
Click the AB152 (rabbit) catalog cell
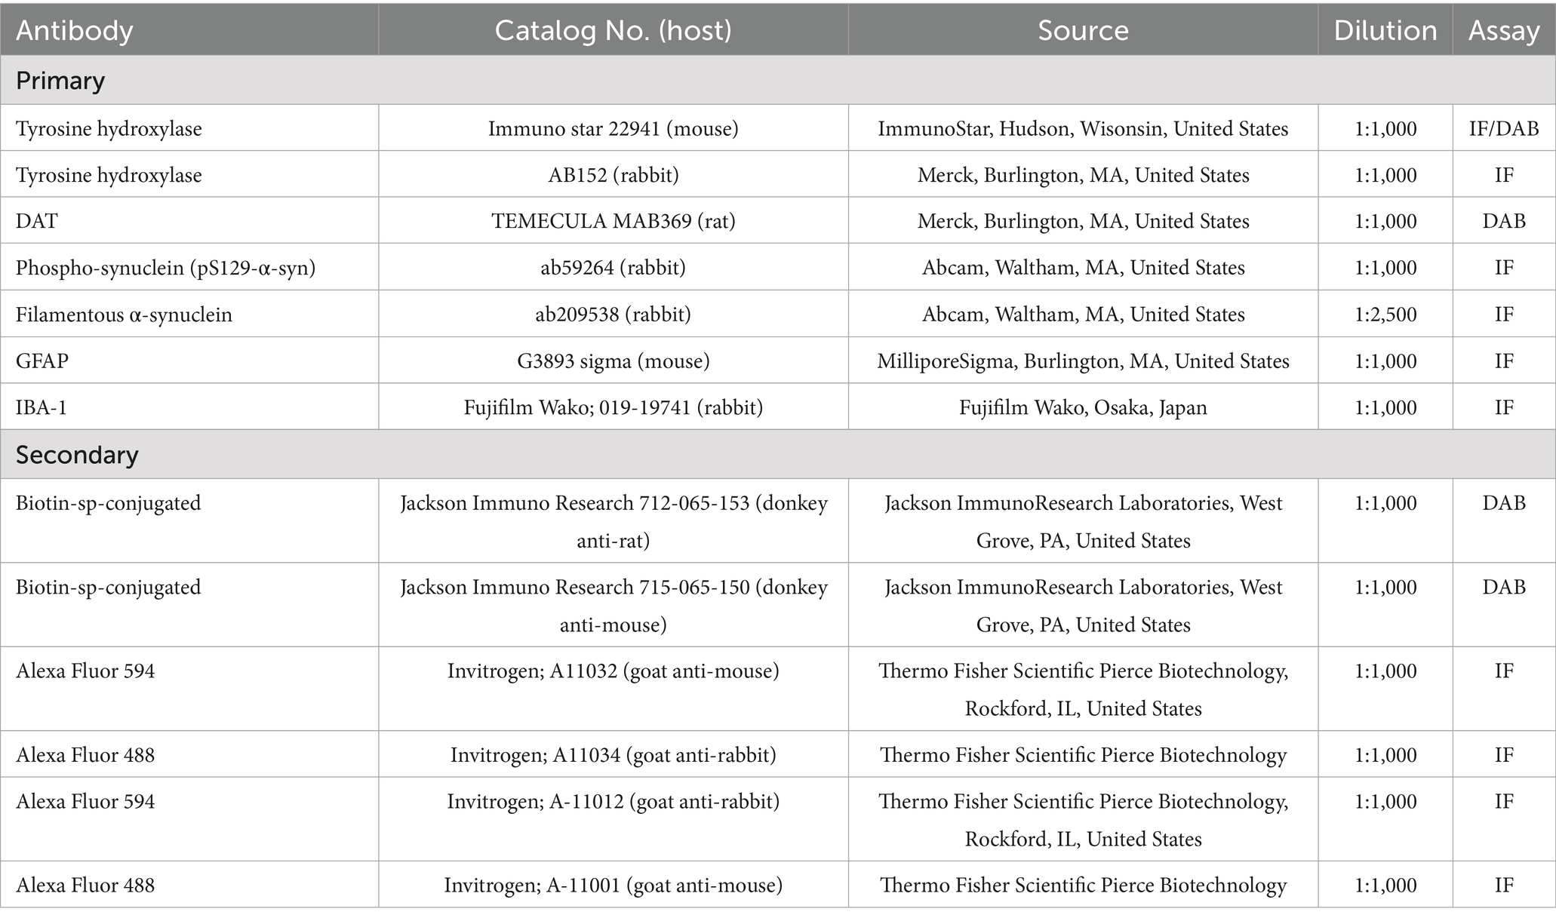coord(613,175)
